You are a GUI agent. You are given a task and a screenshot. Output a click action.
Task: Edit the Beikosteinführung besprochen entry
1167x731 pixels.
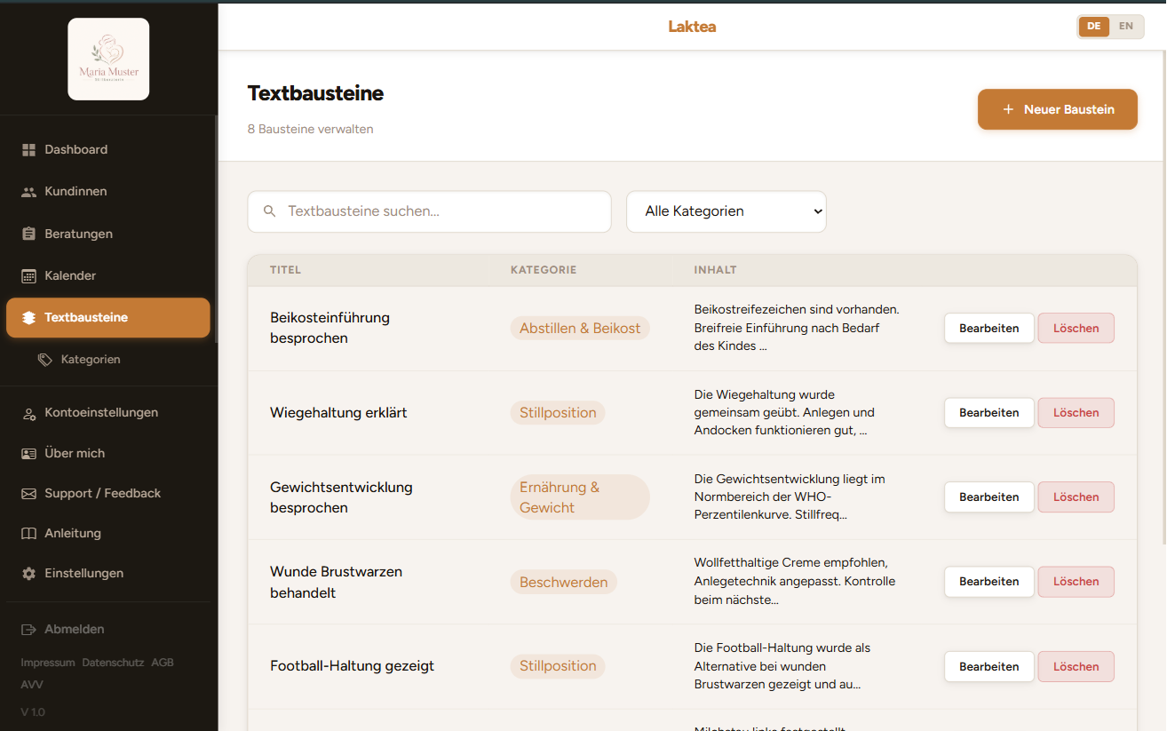(989, 329)
